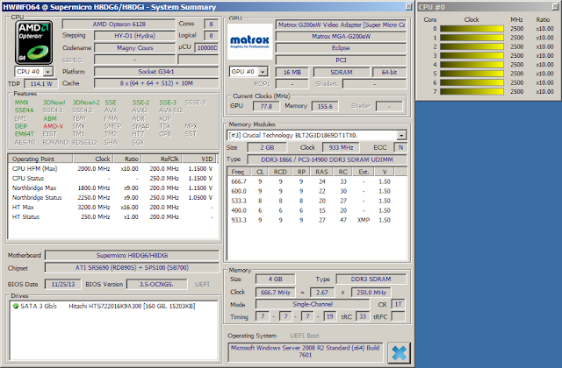Click the HT Status row
562x368 pixels.
pos(112,217)
